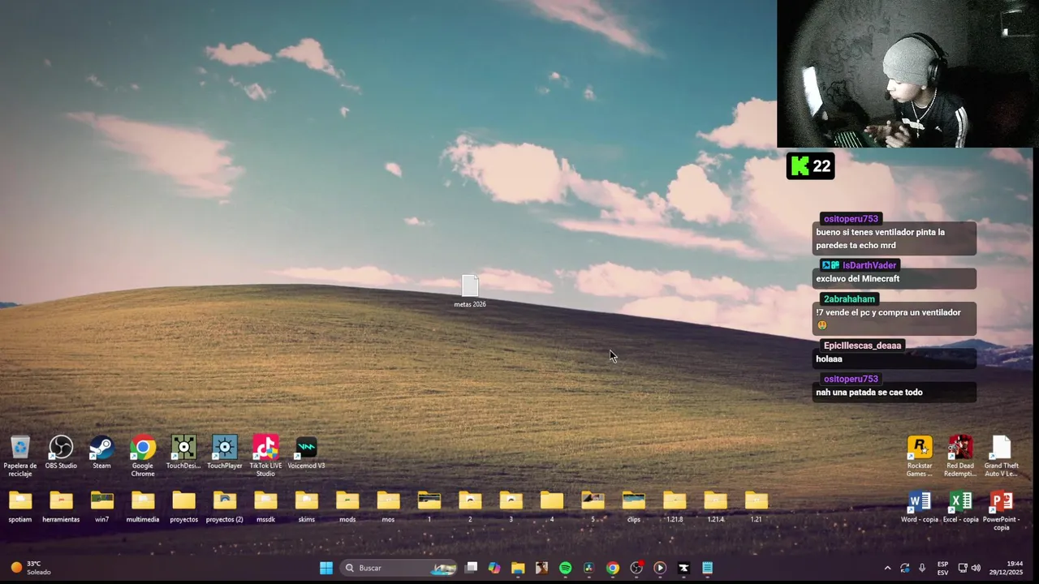Open the TouchDesigner desktop shortcut

coord(183,453)
